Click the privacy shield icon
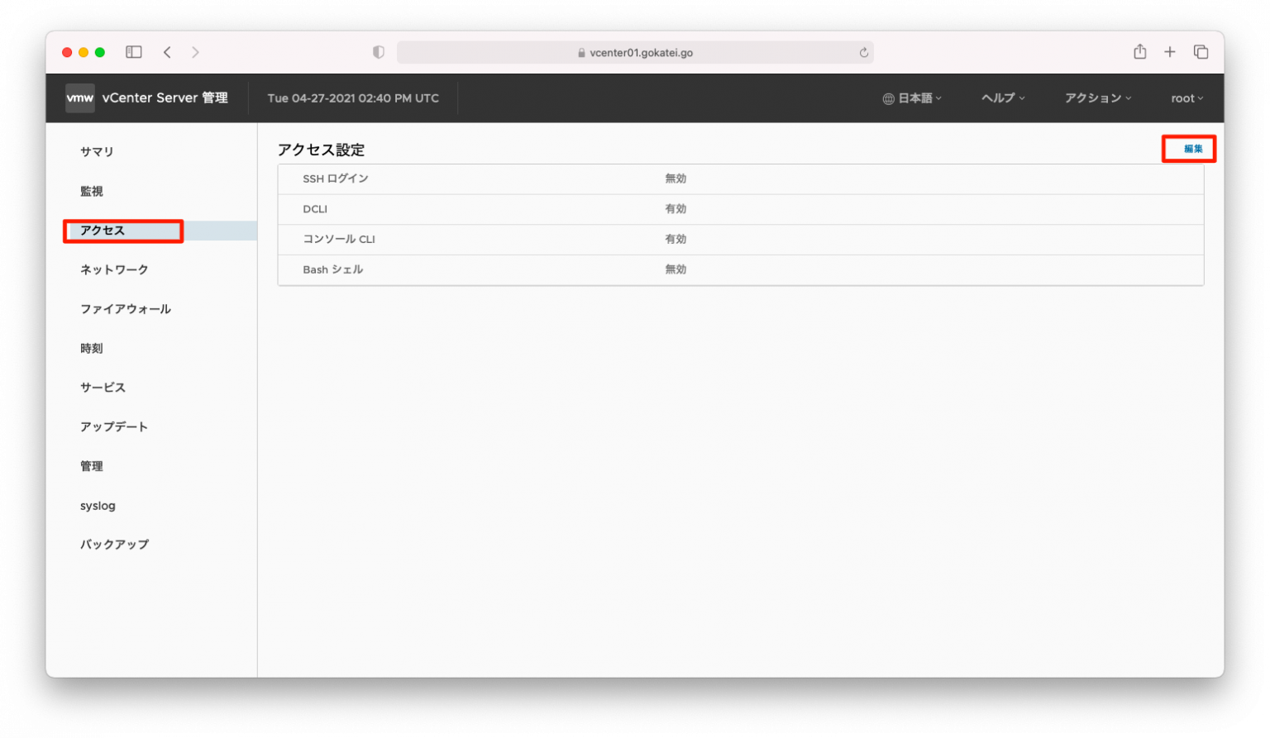The image size is (1270, 738). coord(379,52)
